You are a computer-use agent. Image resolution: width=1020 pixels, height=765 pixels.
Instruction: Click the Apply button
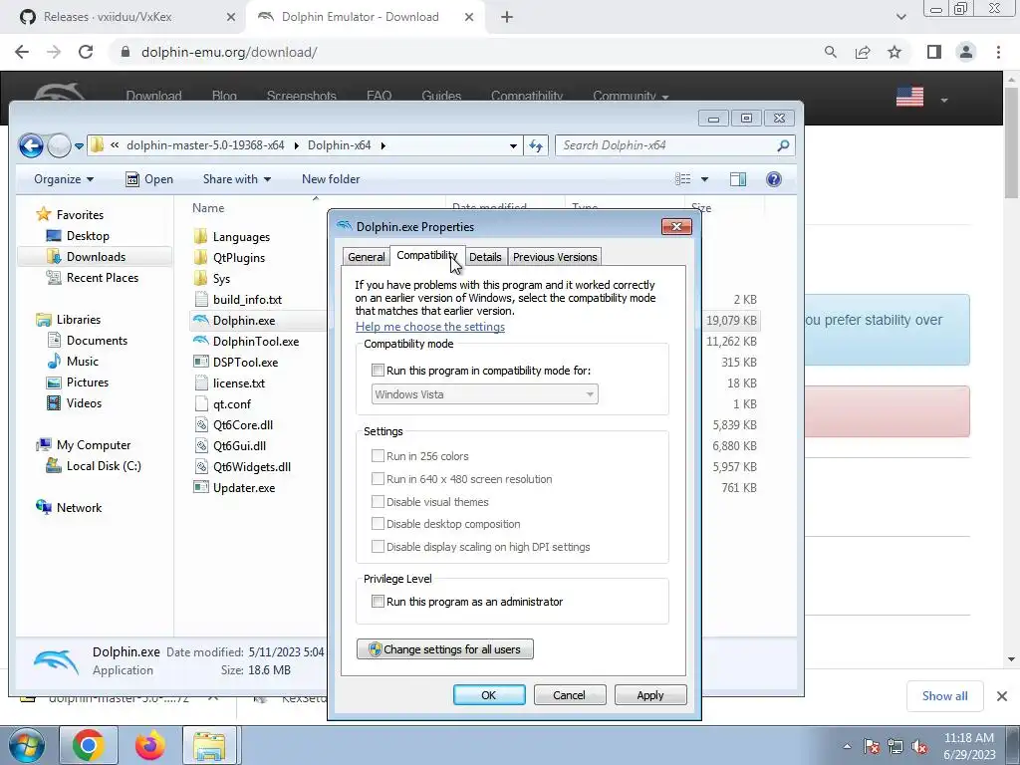point(649,695)
